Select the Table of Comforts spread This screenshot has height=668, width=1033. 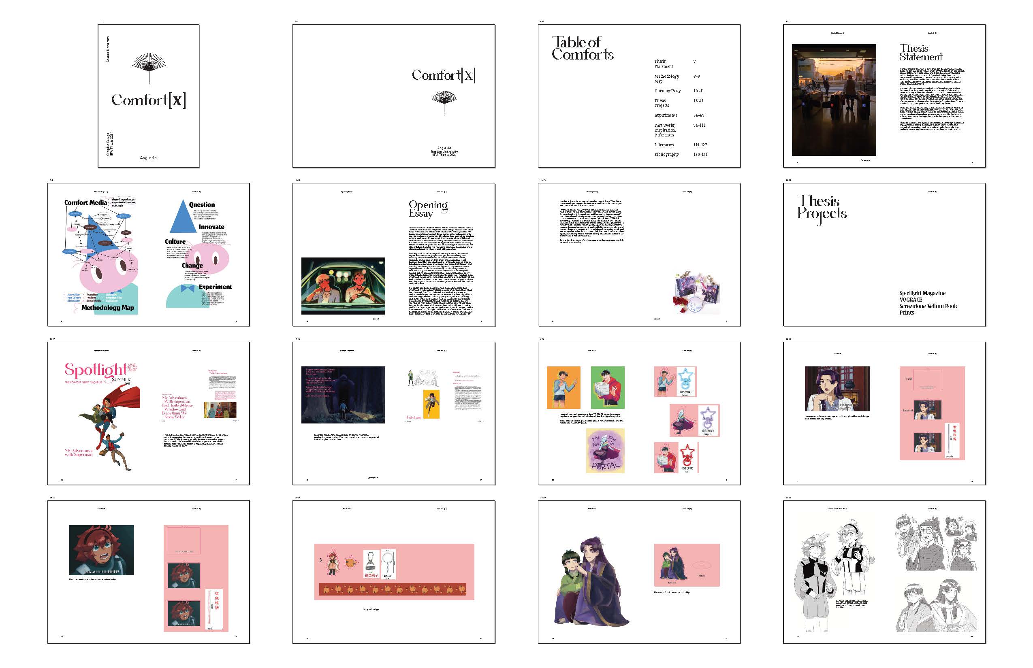tap(639, 96)
